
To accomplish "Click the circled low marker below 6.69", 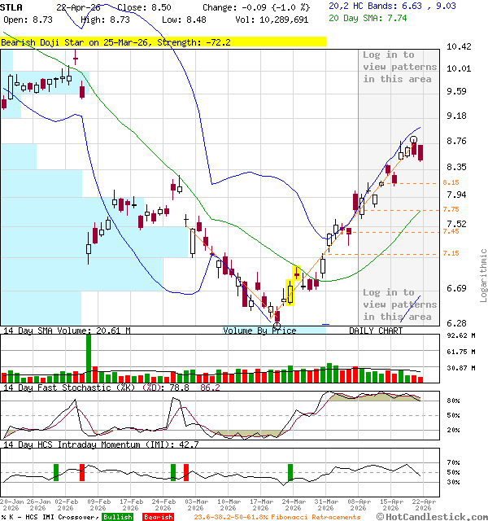I will [277, 325].
